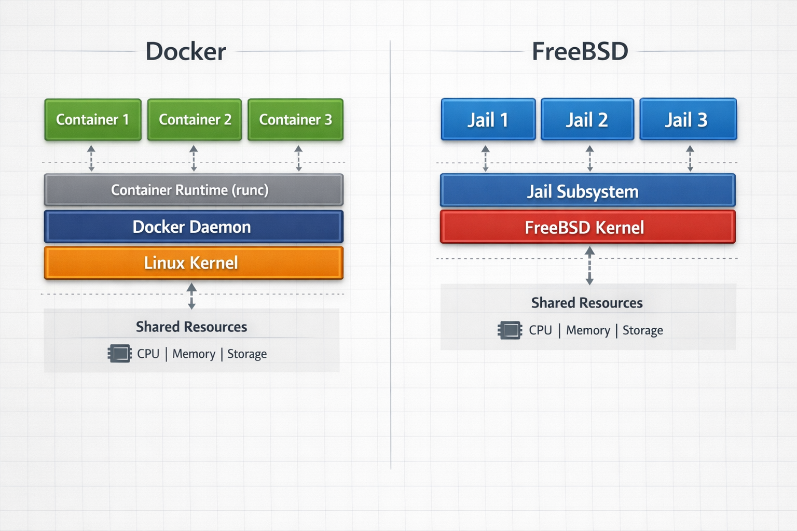
Task: Click the Docker Daemon bar
Action: (x=194, y=227)
